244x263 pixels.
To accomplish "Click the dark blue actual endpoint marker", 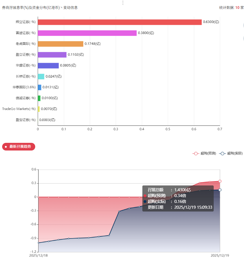I will 220,190.
